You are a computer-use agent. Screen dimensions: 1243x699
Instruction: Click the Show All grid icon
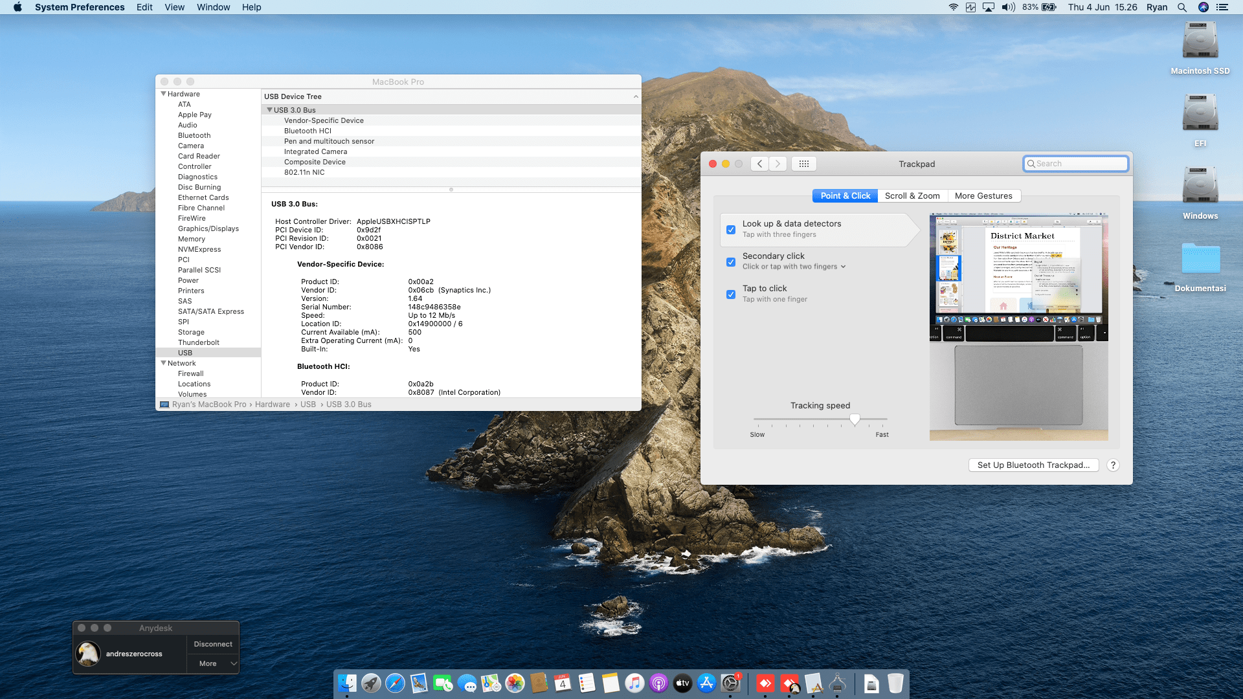[x=803, y=164]
